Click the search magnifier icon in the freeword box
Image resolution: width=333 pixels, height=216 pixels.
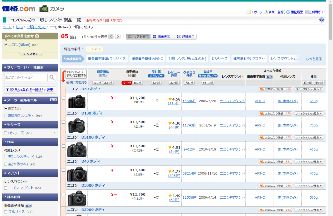52,77
